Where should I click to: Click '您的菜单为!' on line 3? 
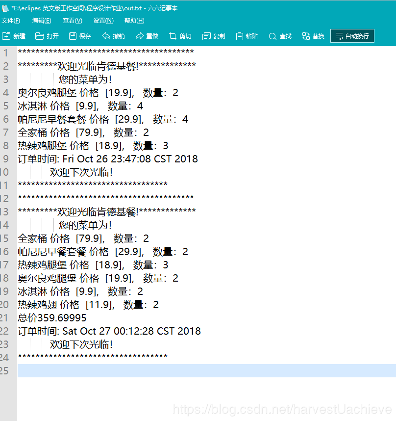coord(85,79)
